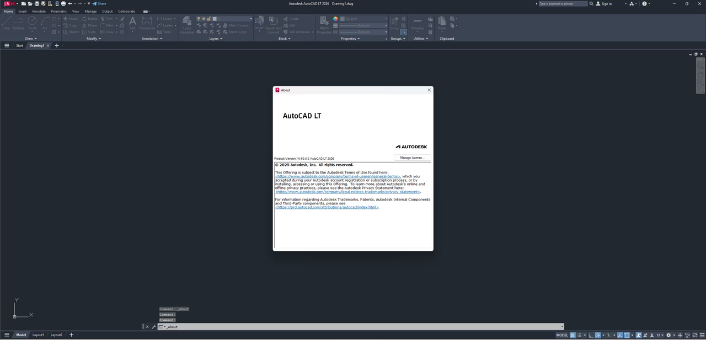Toggle Ortho mode in status bar
The height and width of the screenshot is (340, 706).
(x=591, y=335)
